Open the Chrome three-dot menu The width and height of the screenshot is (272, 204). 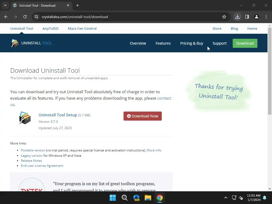point(266,17)
